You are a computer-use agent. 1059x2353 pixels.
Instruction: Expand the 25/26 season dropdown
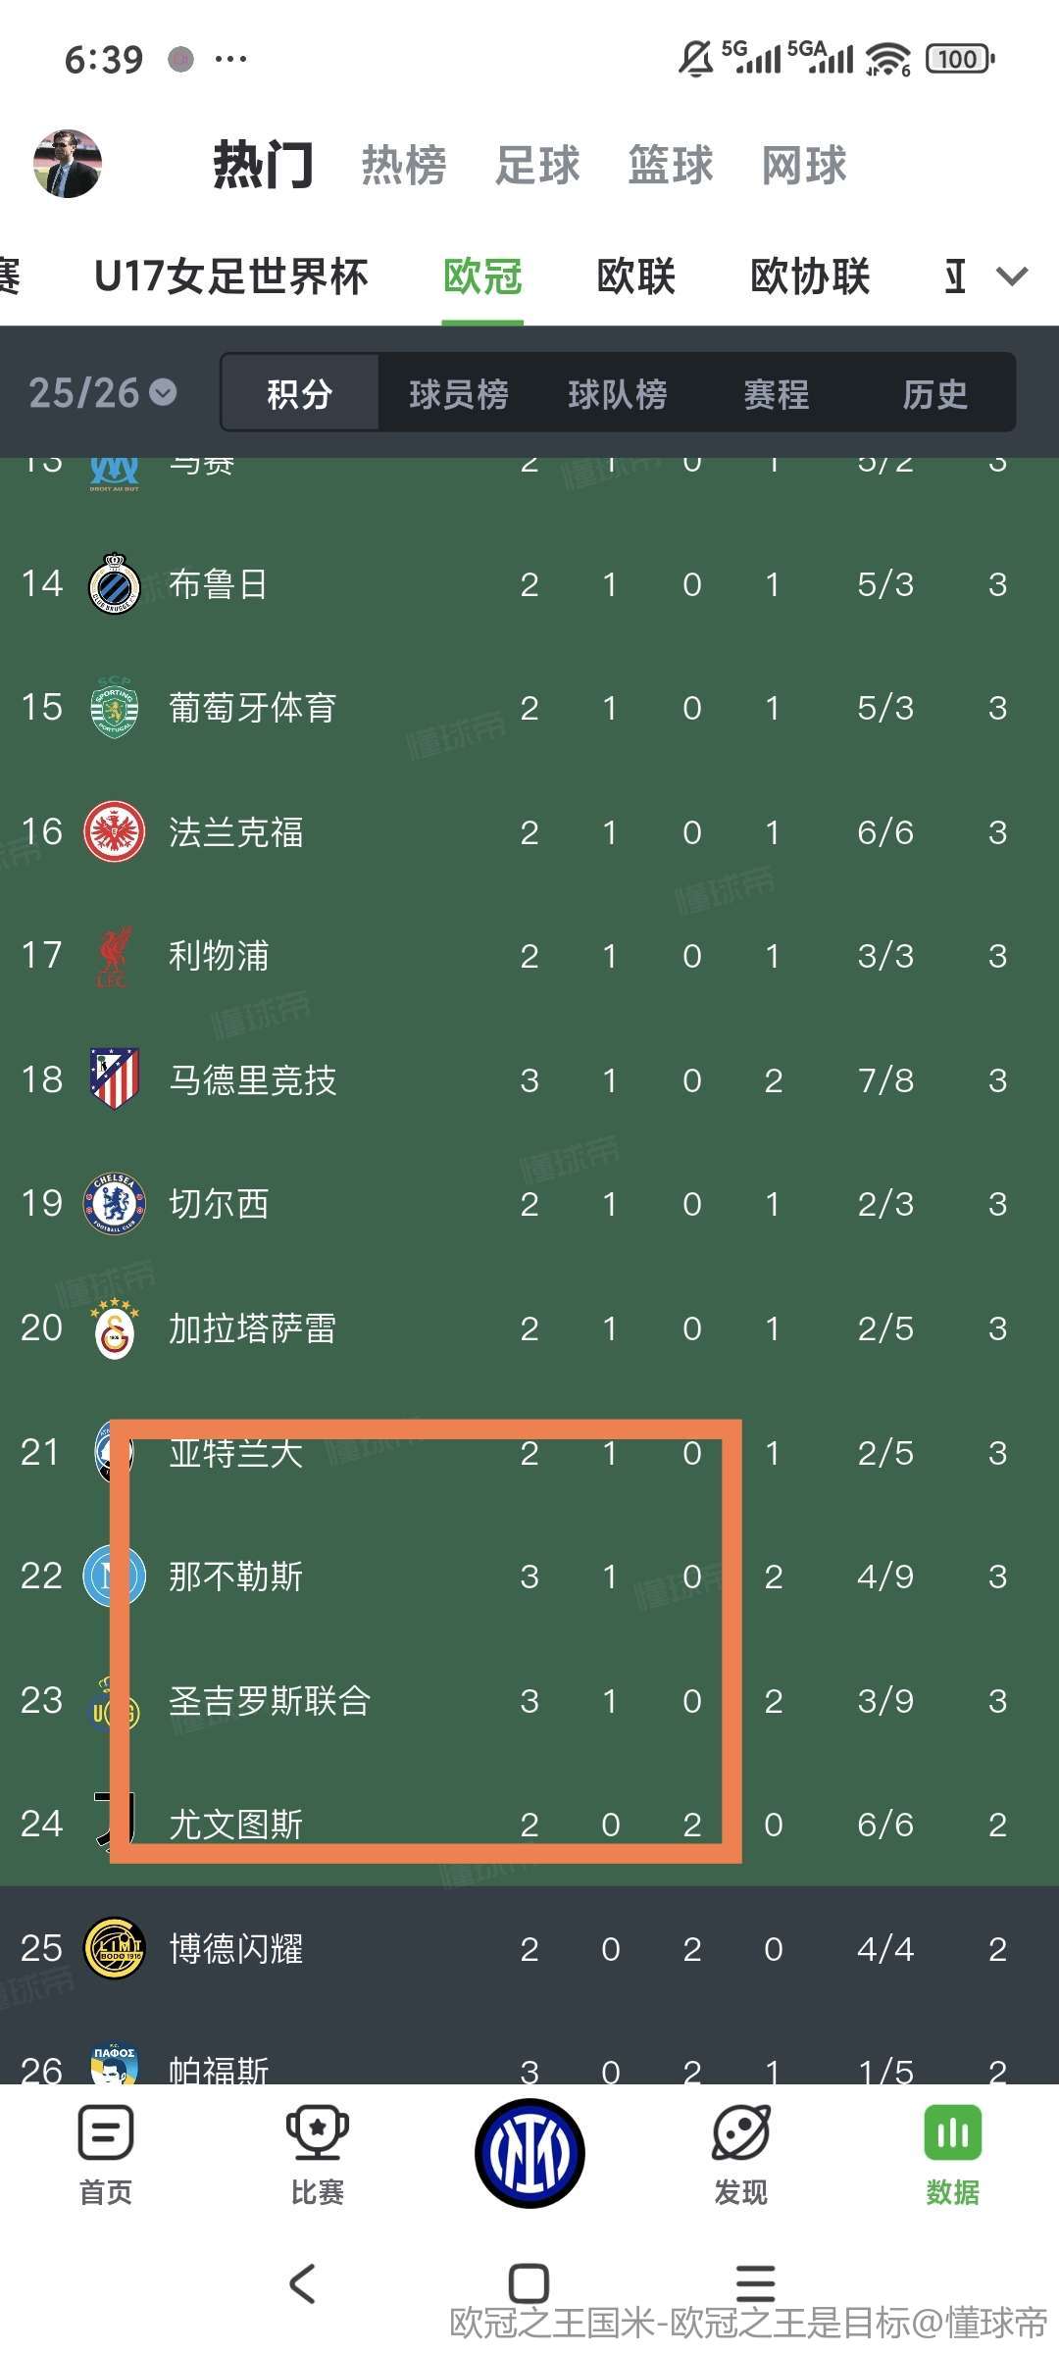103,393
